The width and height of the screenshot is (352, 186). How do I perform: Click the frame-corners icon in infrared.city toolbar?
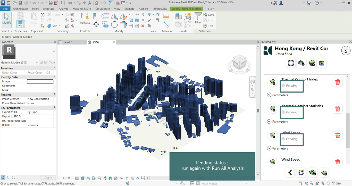click(291, 63)
